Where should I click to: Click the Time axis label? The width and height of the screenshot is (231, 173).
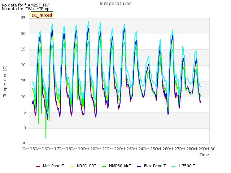pos(204,155)
